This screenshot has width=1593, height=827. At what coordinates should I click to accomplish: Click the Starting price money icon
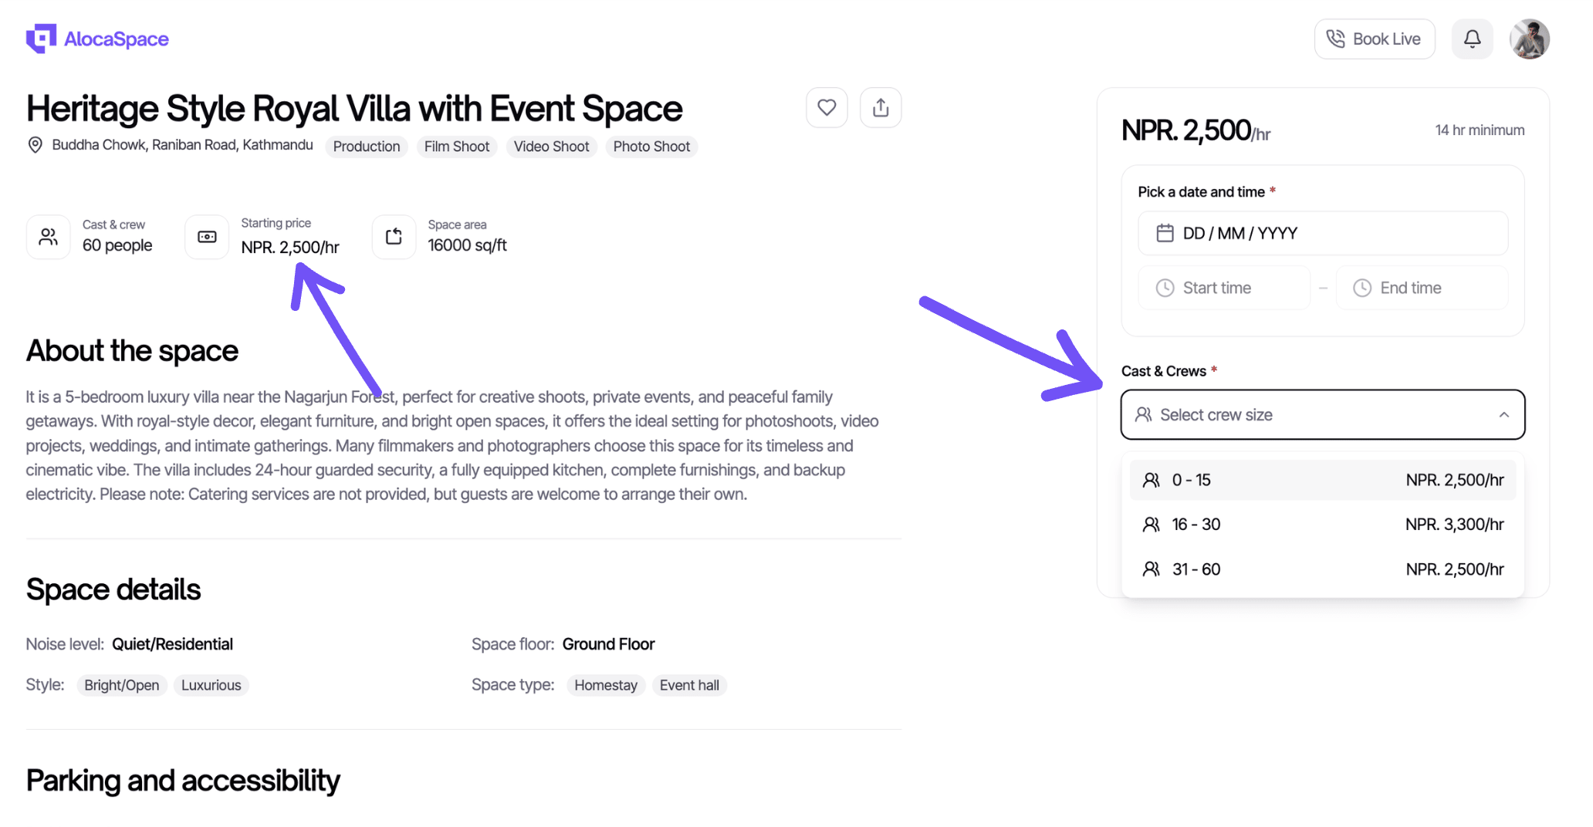[207, 237]
